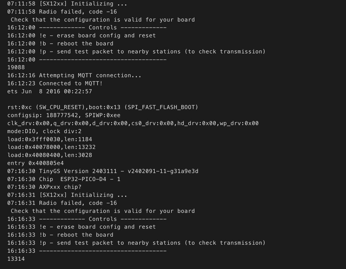Click the TinyGS Version 2403111 line

click(x=103, y=171)
